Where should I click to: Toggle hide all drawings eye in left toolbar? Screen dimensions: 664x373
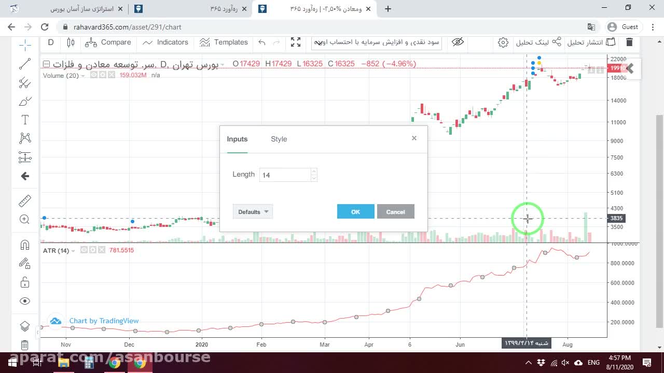25,301
